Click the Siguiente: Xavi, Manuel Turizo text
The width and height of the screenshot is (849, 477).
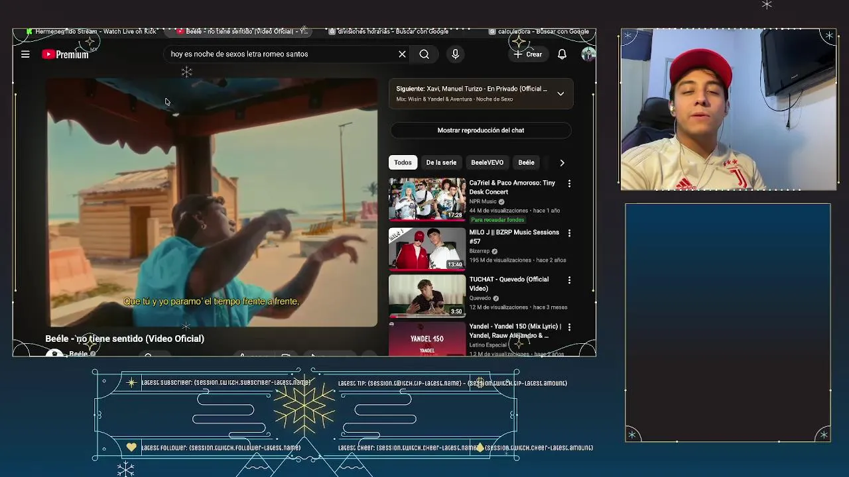point(472,89)
